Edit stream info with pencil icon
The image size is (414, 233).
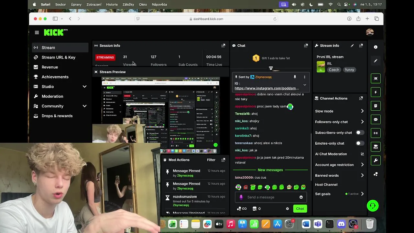[x=352, y=46]
